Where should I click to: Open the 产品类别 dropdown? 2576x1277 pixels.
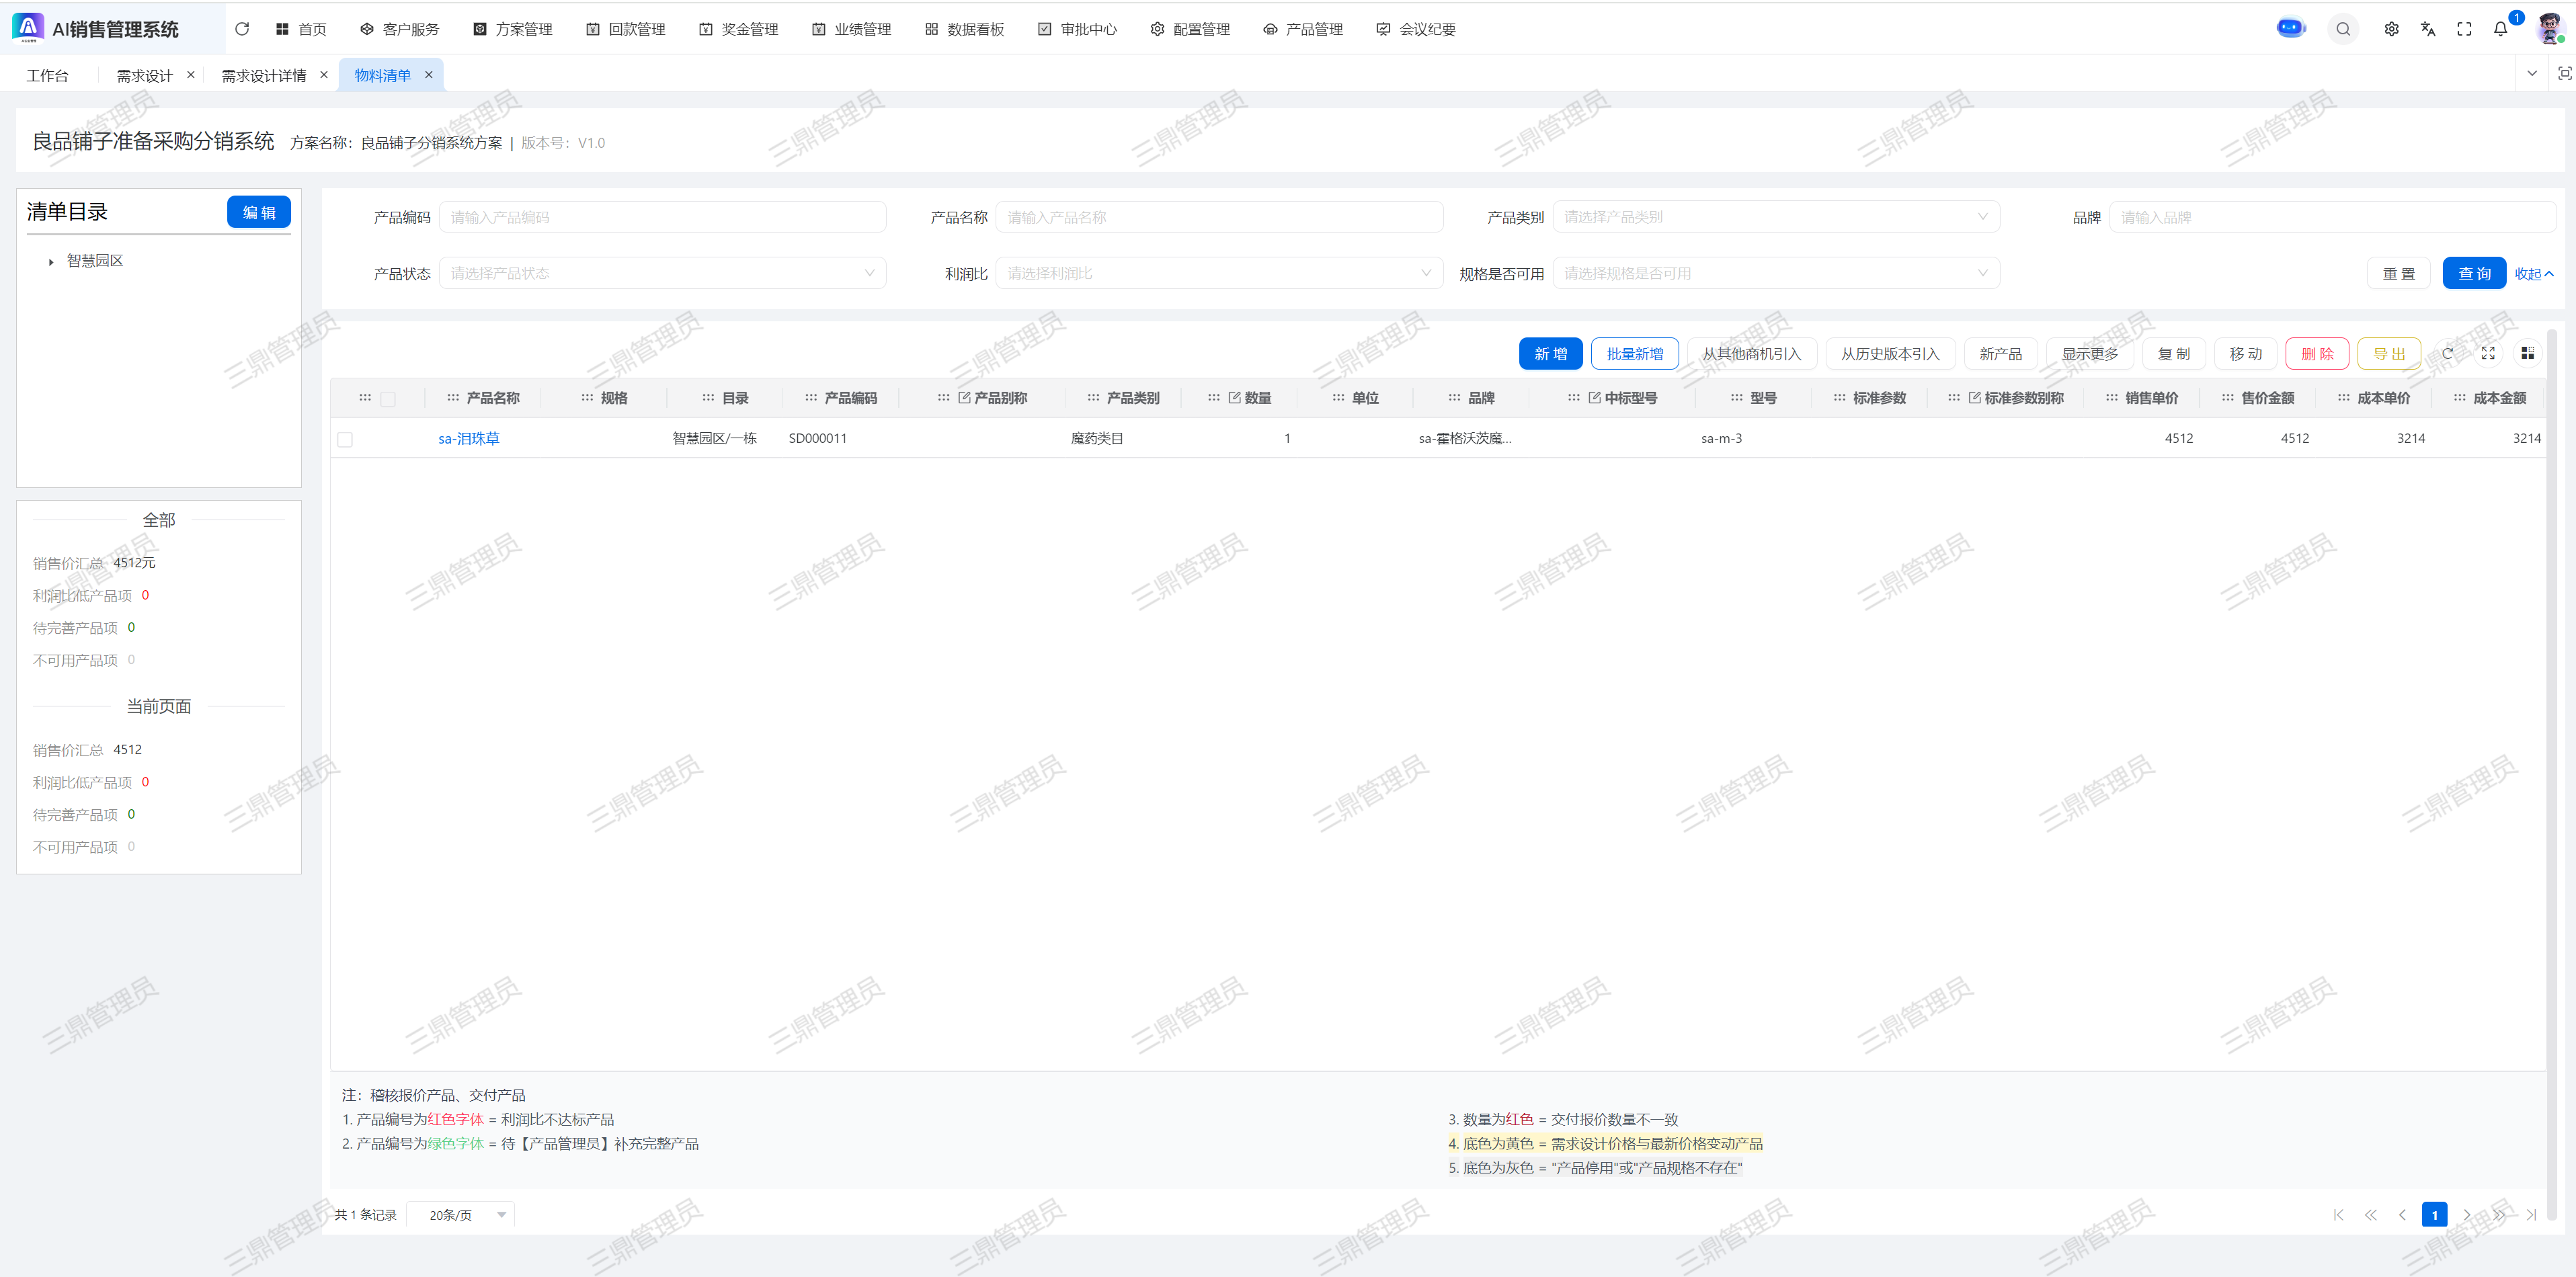1775,217
